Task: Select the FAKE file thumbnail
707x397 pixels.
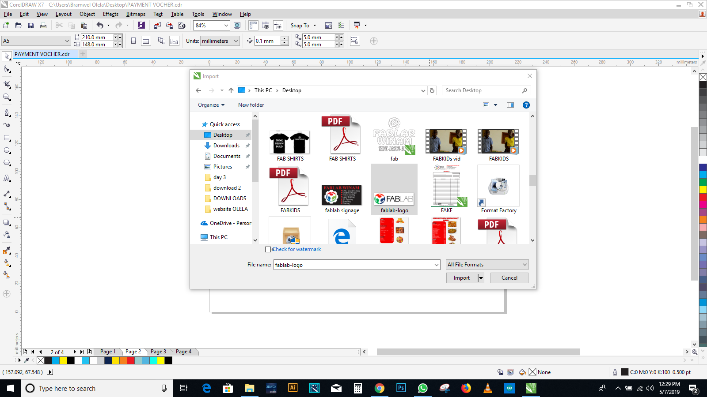Action: pos(447,189)
